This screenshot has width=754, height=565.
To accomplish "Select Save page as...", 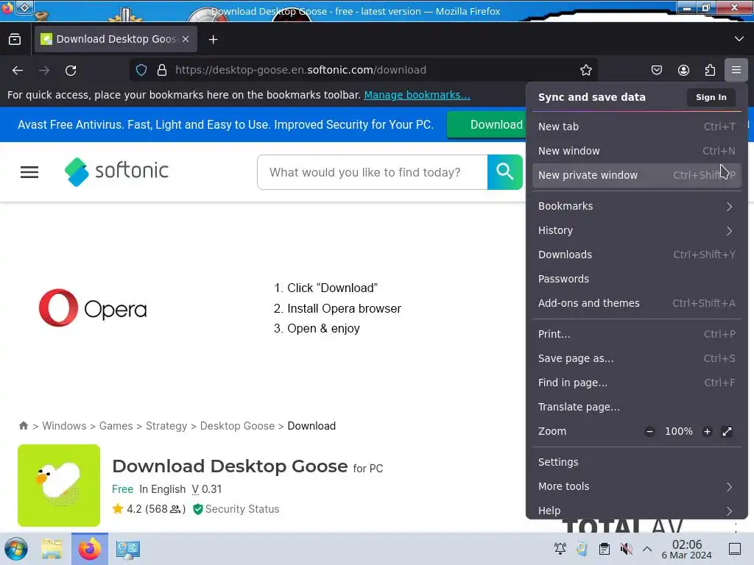I will 637,358.
